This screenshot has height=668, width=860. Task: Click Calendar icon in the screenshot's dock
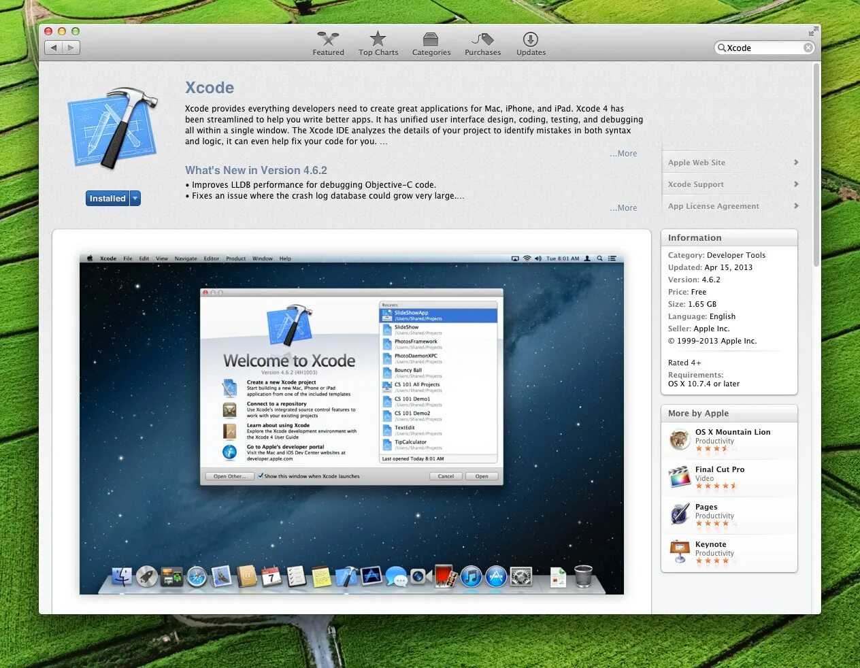pyautogui.click(x=271, y=576)
